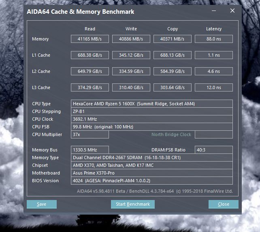
Task: Click the Memory row label
Action: 40,39
